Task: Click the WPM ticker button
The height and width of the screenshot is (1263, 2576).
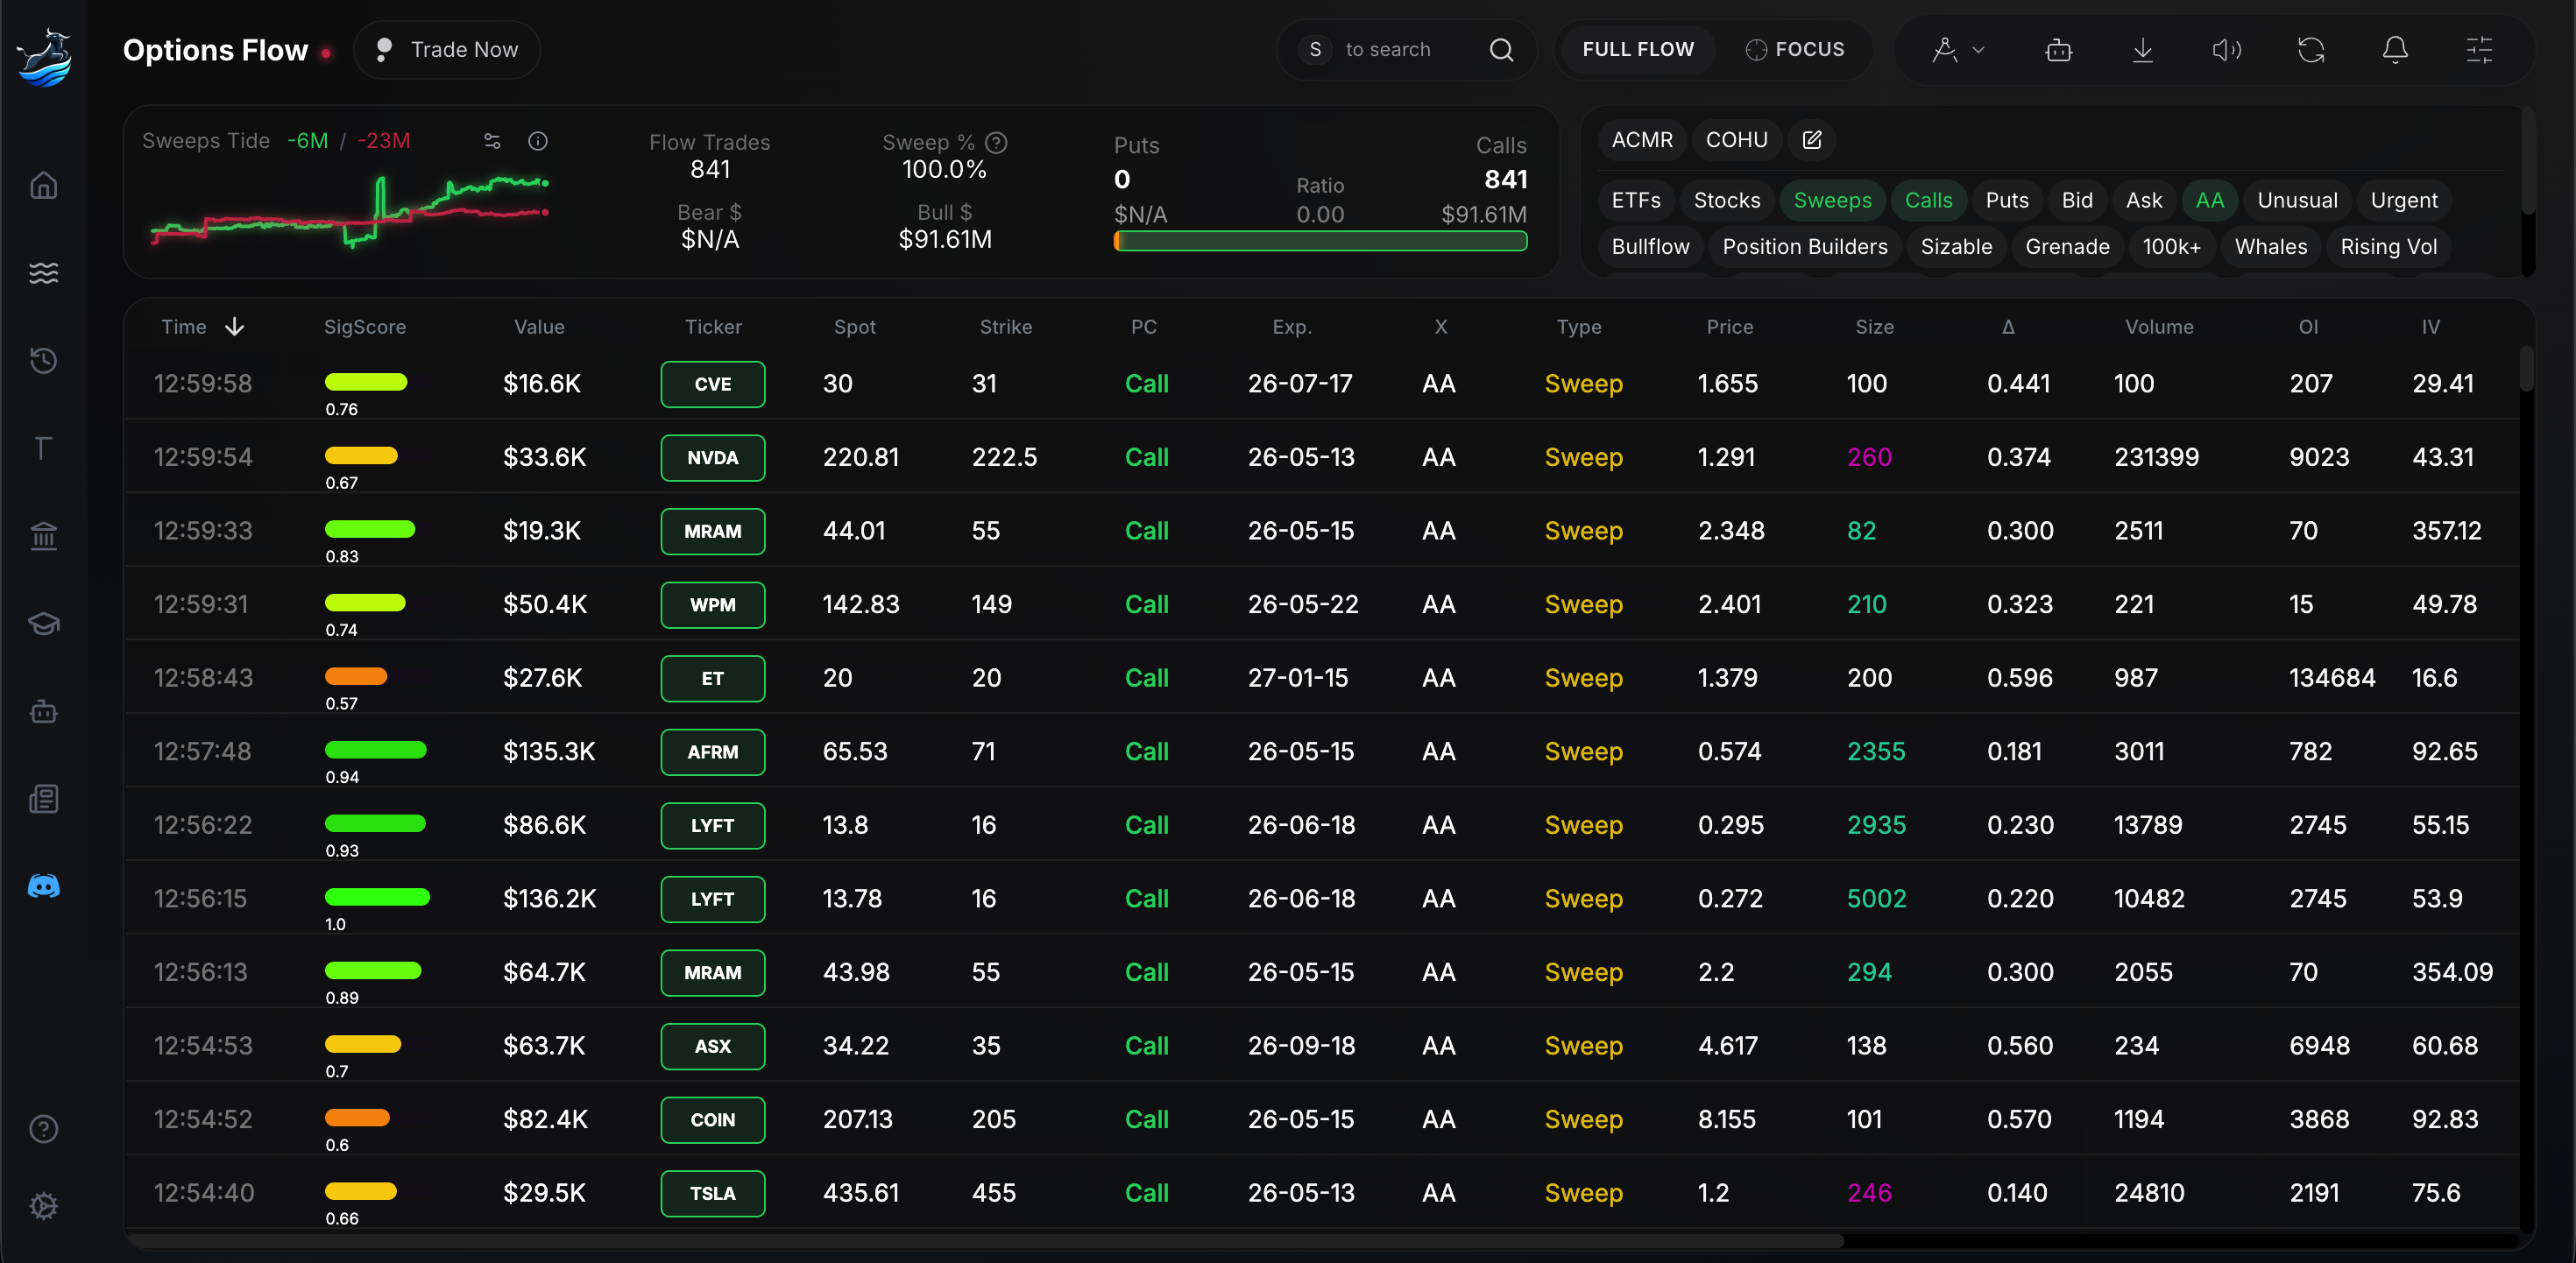Action: pyautogui.click(x=713, y=605)
